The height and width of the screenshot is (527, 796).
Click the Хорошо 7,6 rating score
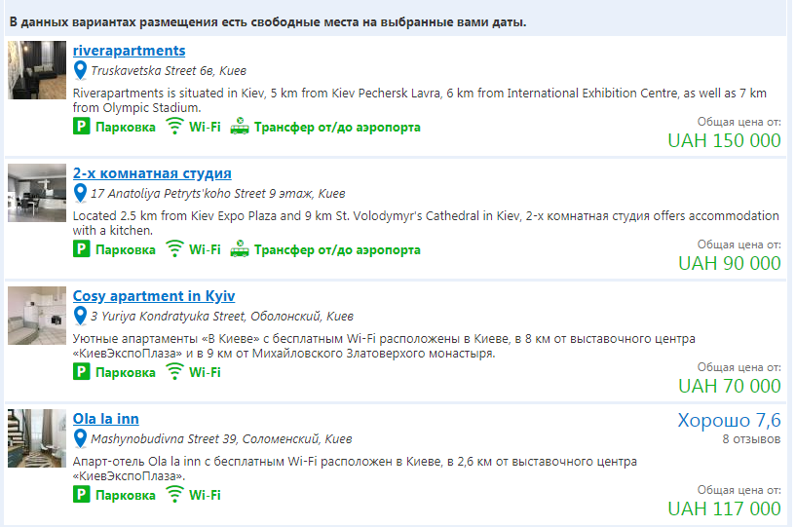pyautogui.click(x=729, y=421)
